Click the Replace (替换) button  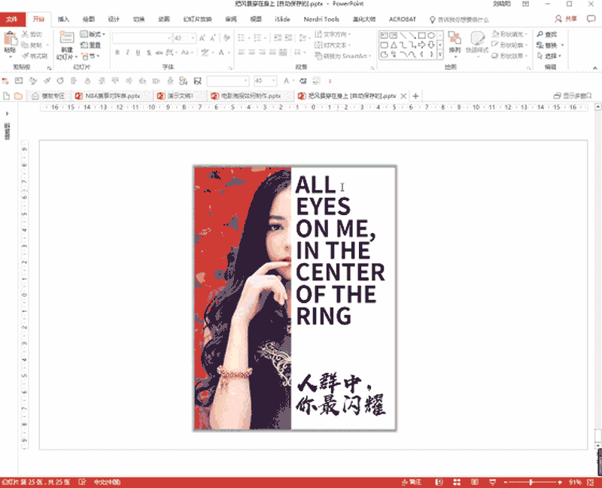coord(550,45)
